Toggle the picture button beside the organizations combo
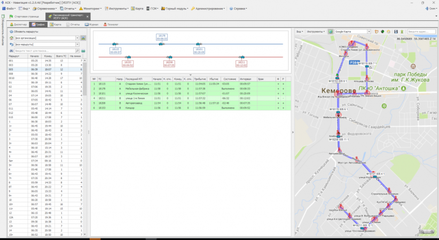The height and width of the screenshot is (240, 439). pos(83,38)
